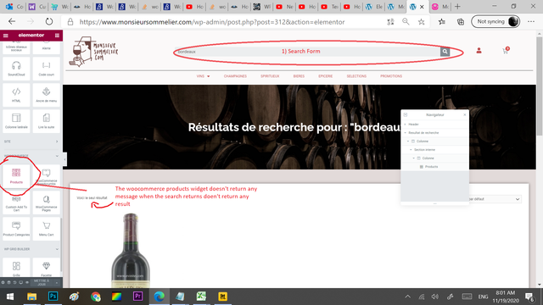Select the SoundCloud widget

[16, 68]
